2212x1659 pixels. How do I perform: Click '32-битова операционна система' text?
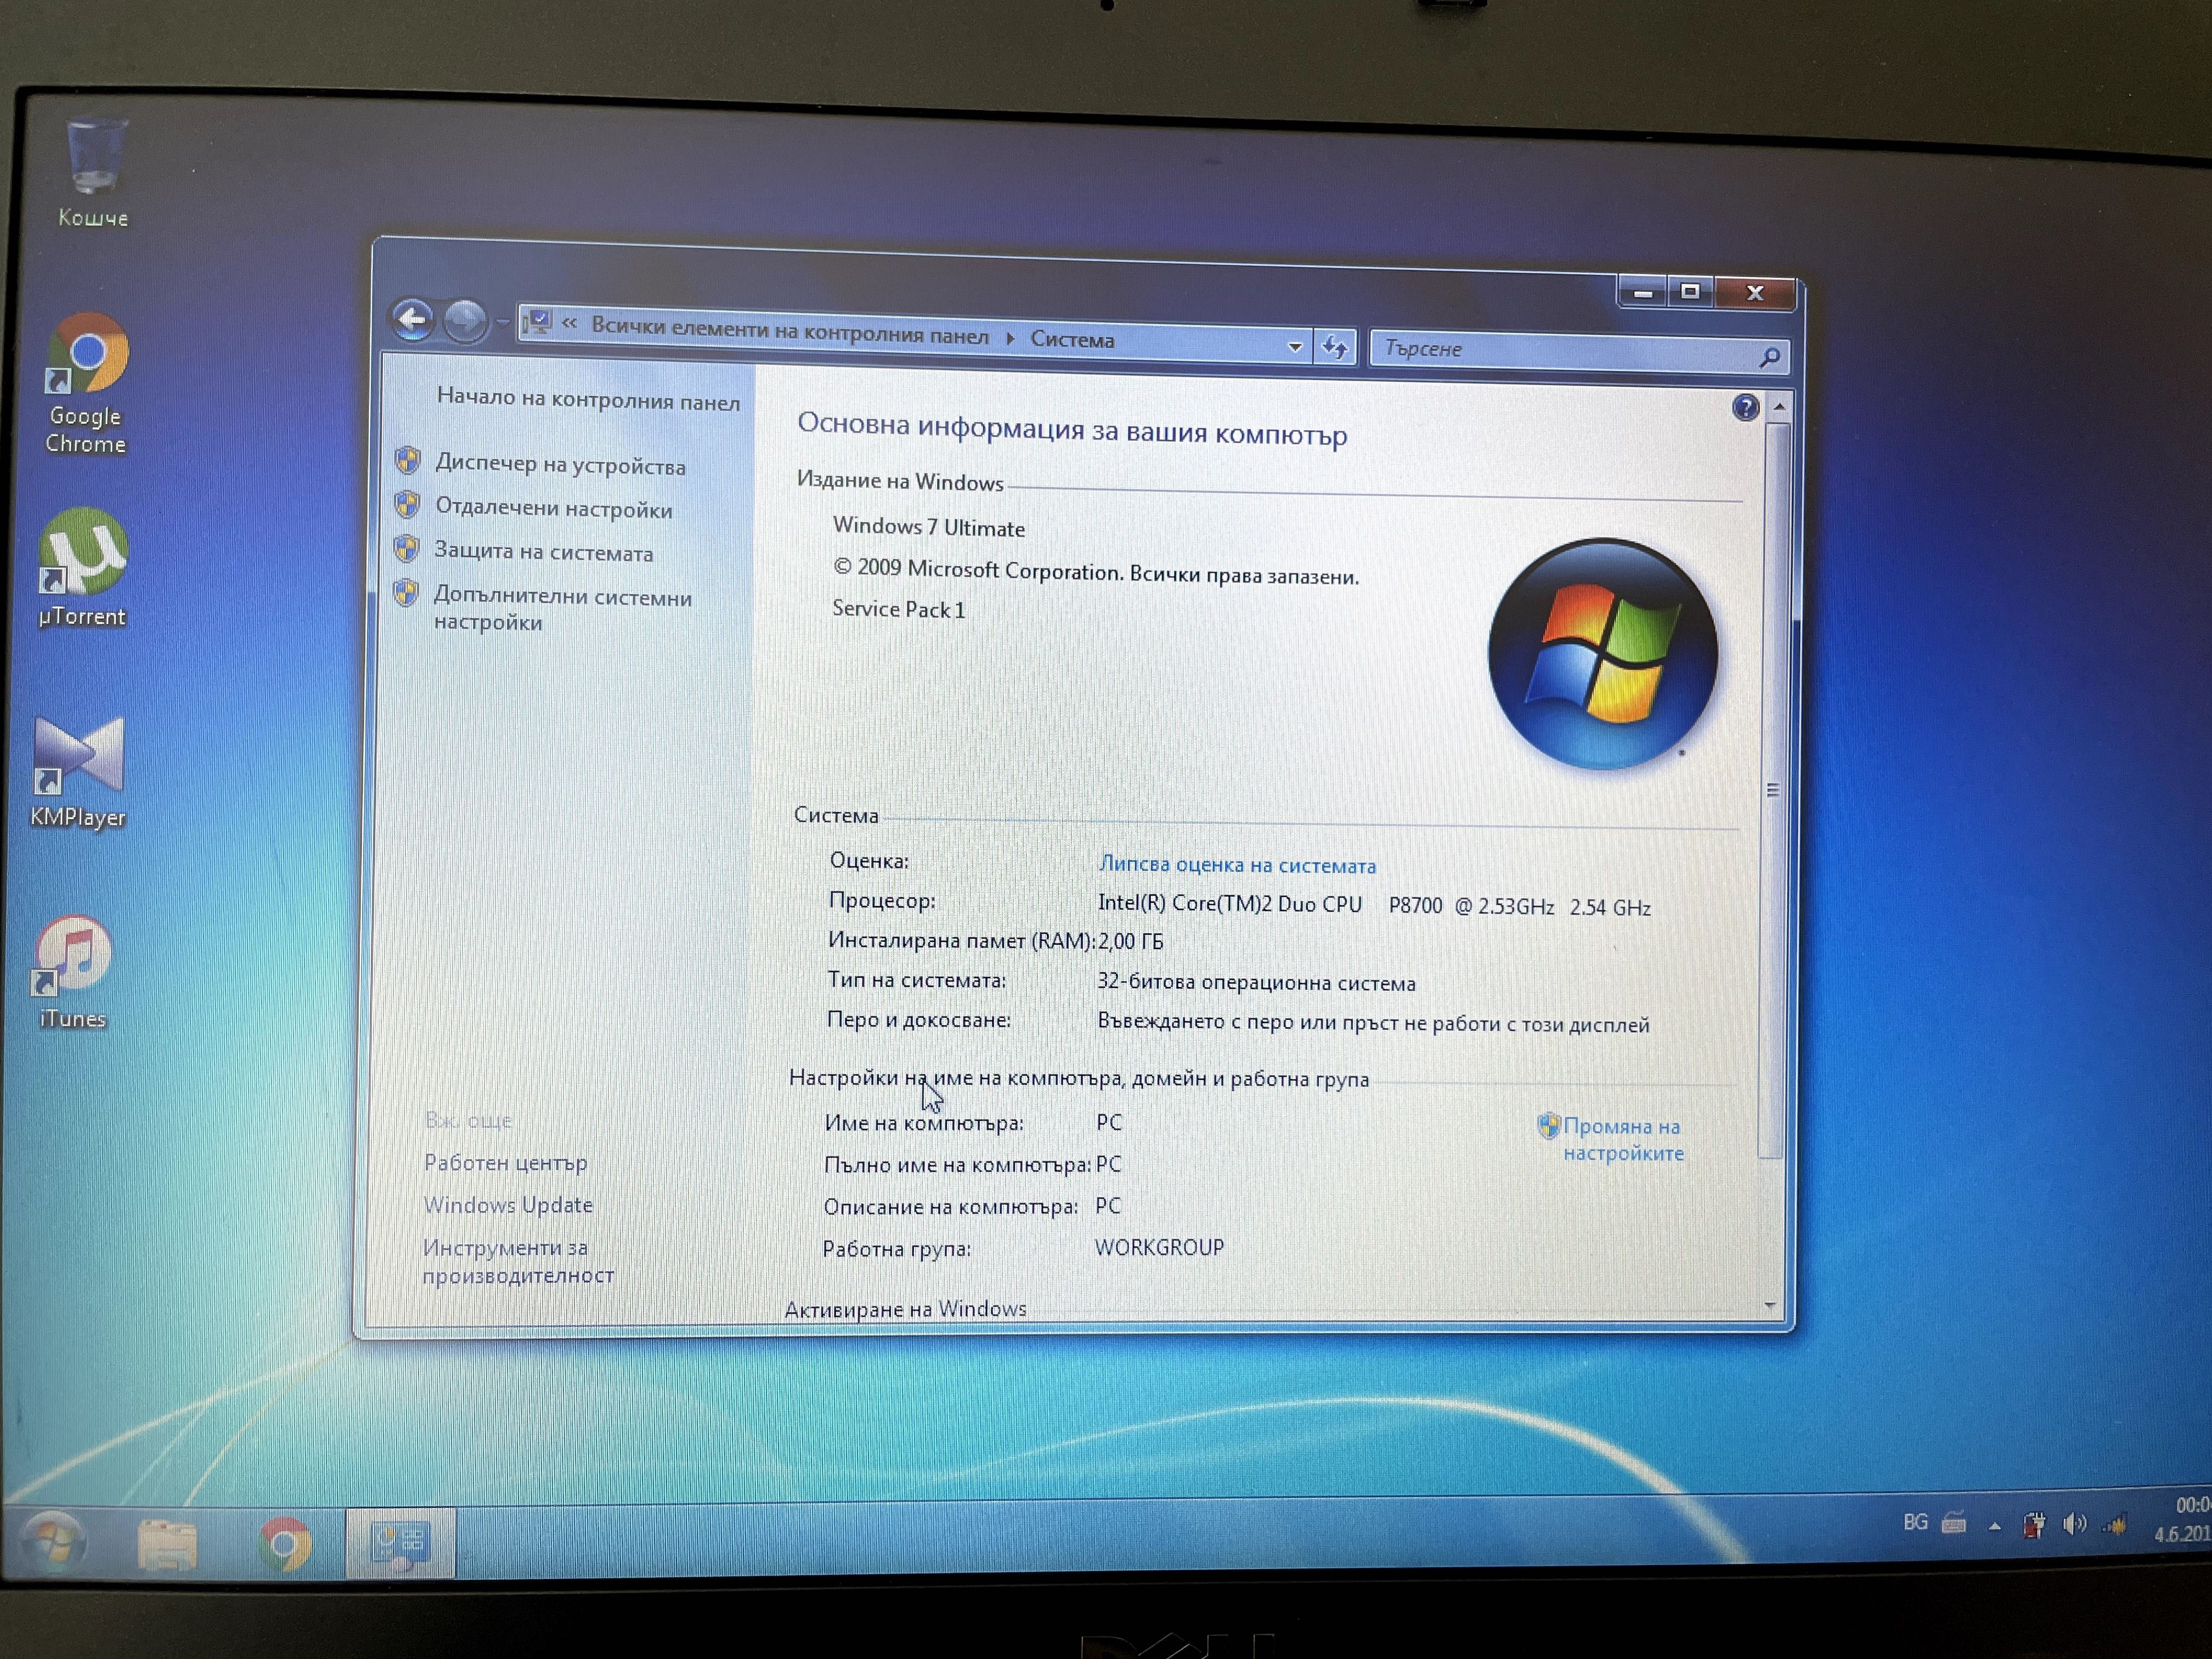(1256, 982)
